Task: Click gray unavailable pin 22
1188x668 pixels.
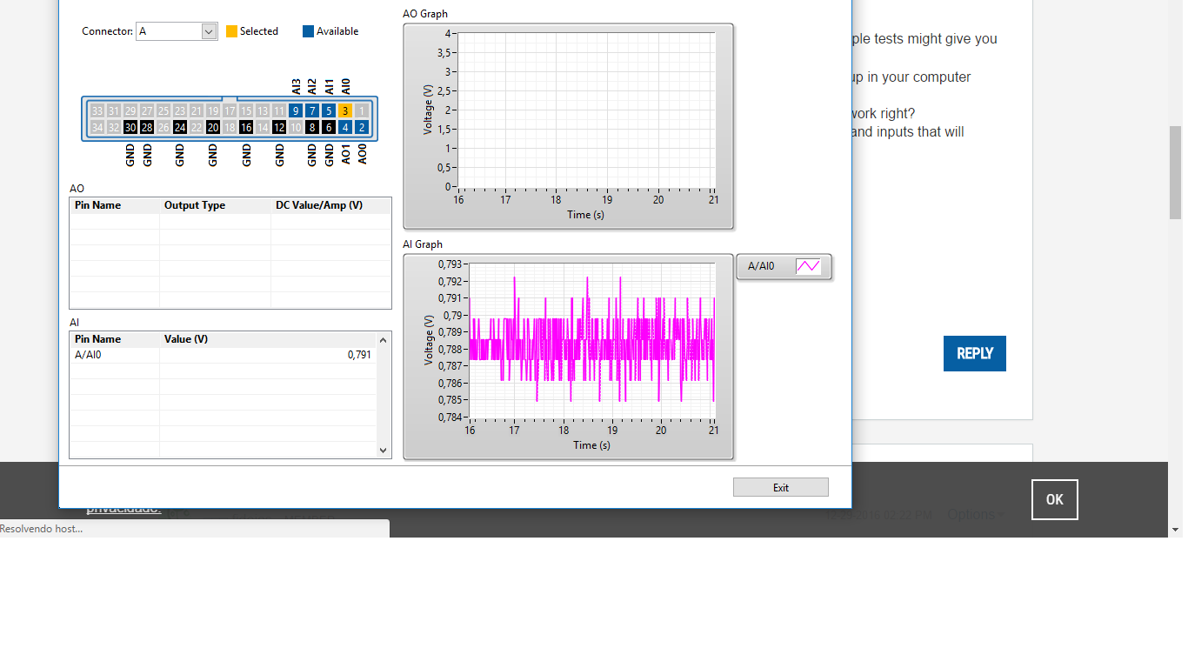Action: click(197, 127)
